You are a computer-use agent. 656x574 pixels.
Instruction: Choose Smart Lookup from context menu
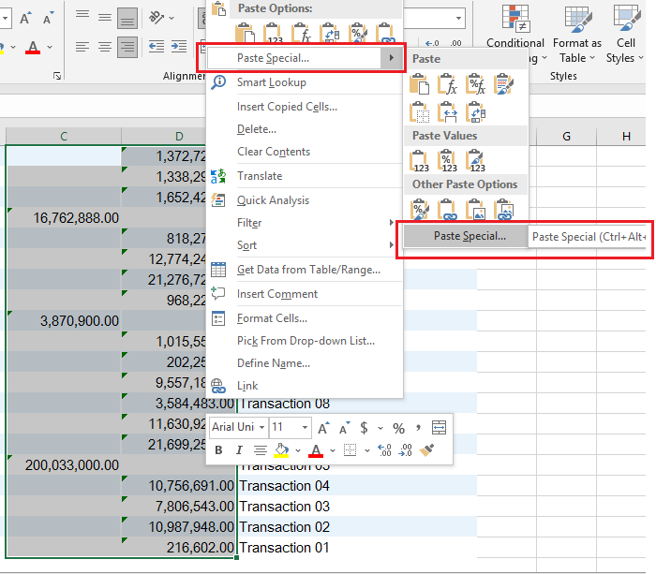pyautogui.click(x=271, y=82)
